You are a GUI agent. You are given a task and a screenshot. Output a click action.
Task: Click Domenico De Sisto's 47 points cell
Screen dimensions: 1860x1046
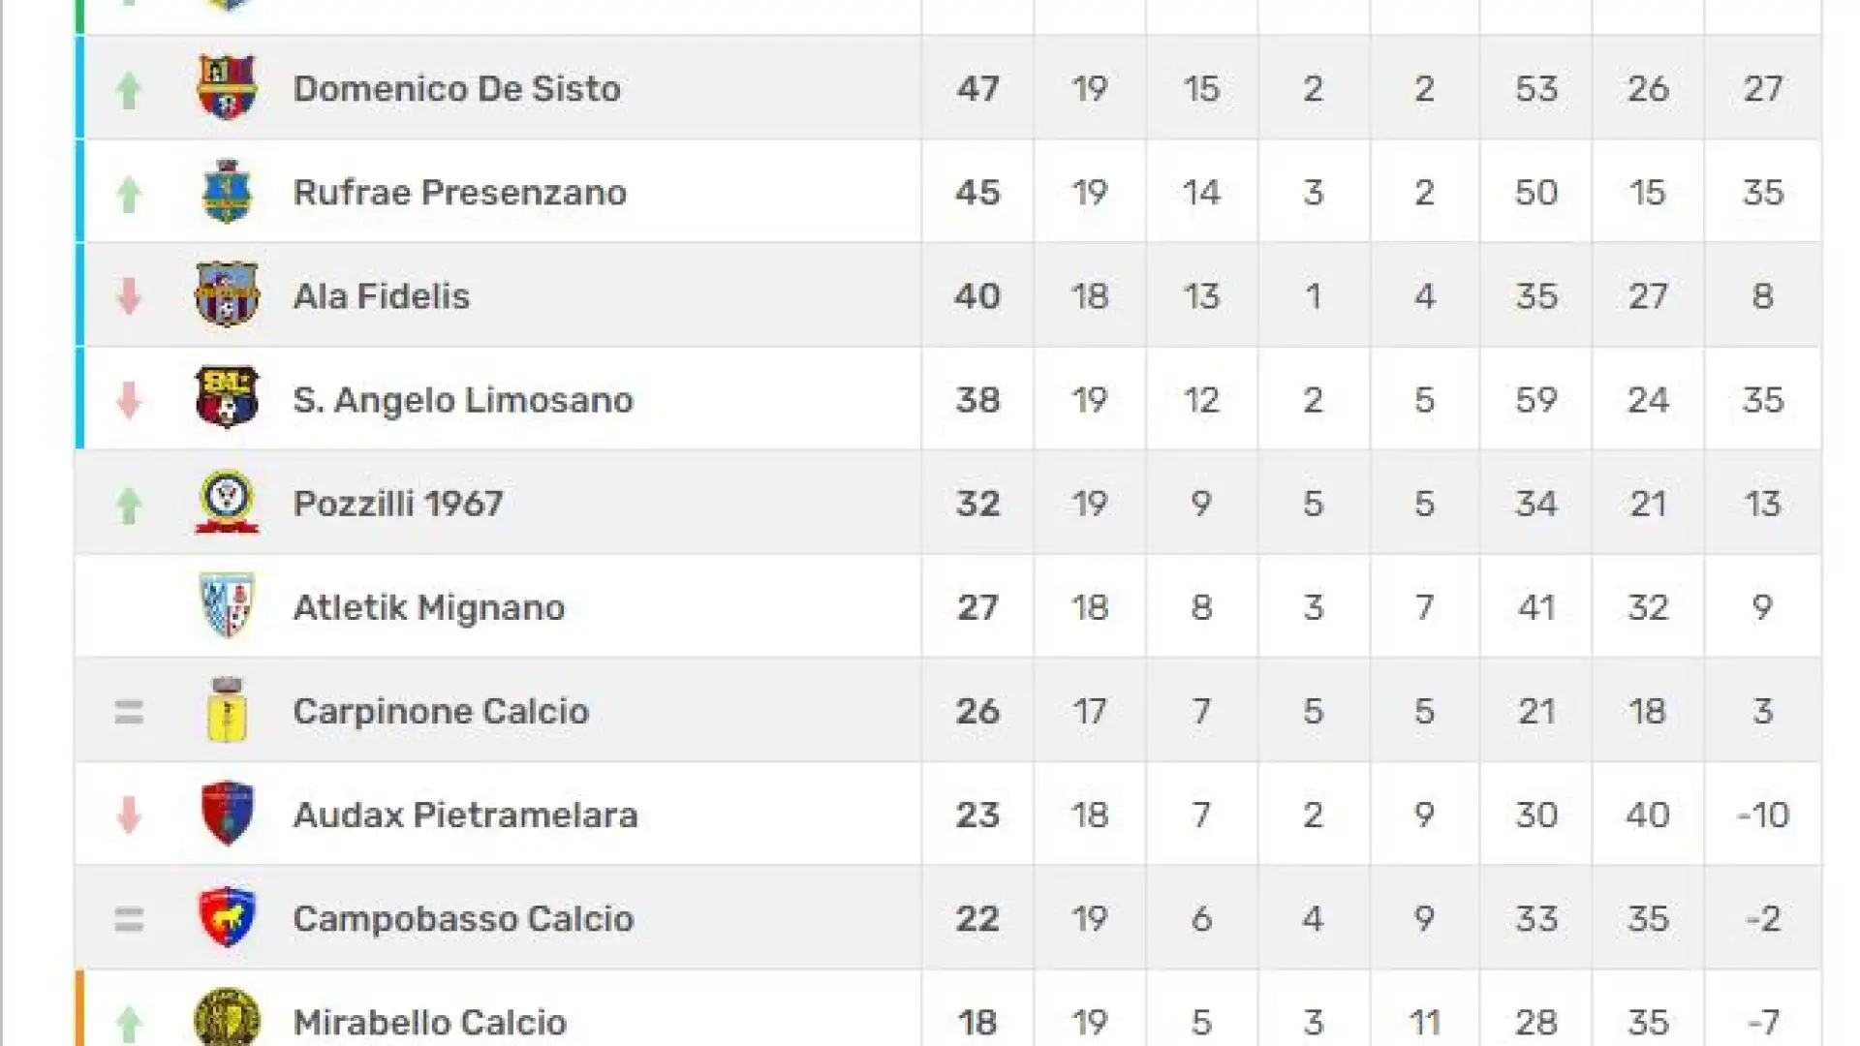click(x=977, y=88)
